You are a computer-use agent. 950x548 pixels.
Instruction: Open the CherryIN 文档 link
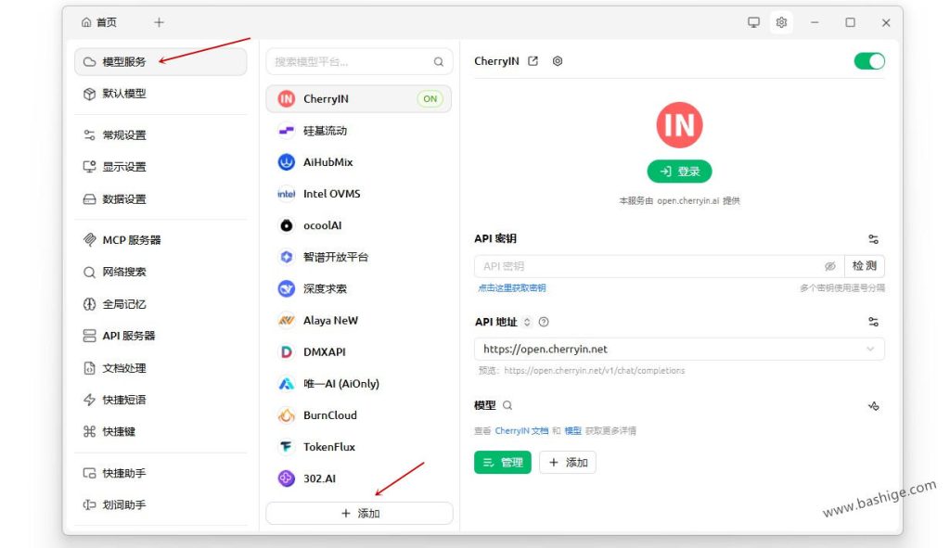[521, 431]
